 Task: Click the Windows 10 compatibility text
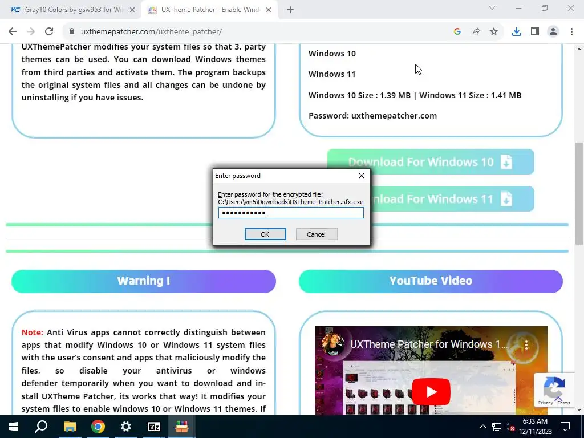(332, 54)
